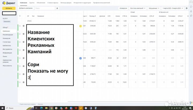Switch to 'Профили пользователей' tab
Image resolution: width=193 pixels, height=110 pixels.
tap(102, 3)
